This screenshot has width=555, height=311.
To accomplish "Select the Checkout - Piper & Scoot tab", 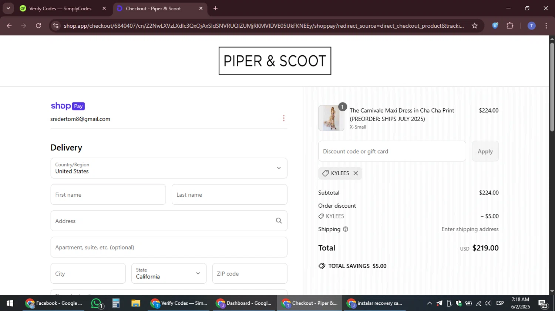I will [159, 8].
